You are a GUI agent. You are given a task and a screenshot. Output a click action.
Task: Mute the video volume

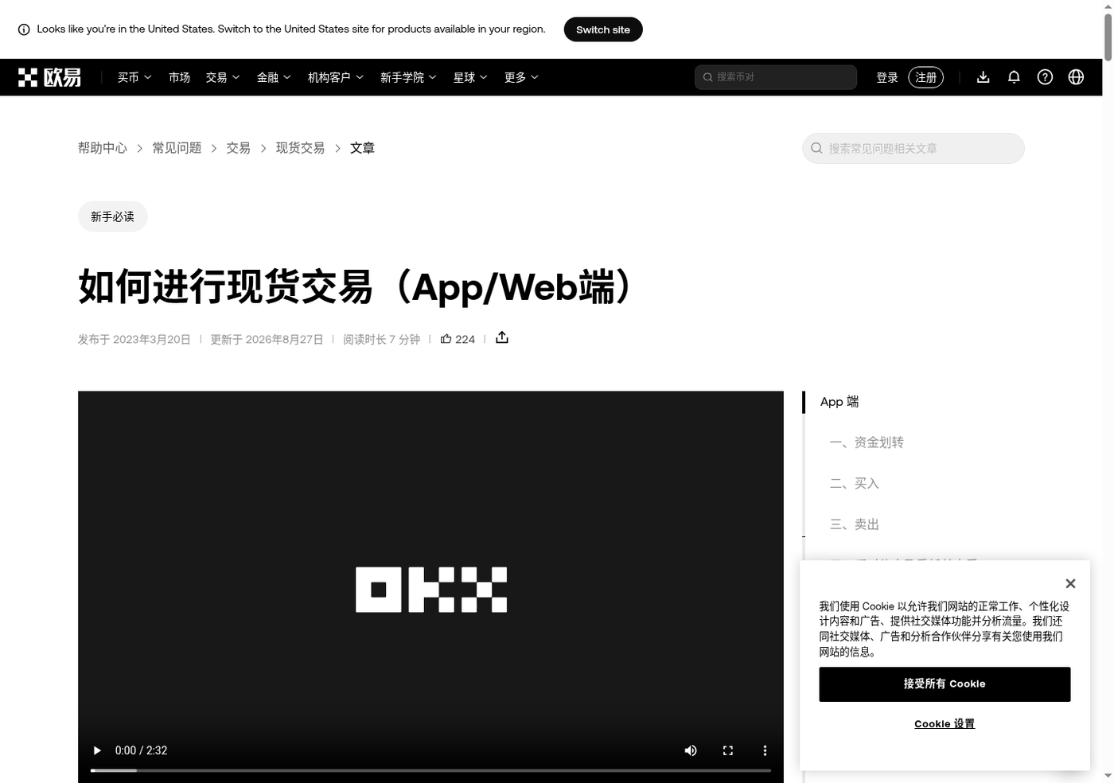691,750
